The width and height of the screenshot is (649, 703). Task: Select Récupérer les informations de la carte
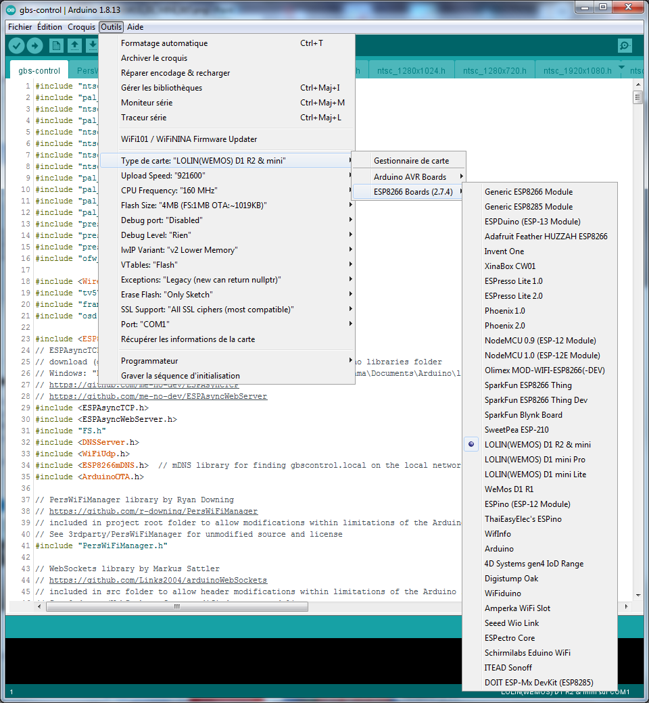[227, 339]
